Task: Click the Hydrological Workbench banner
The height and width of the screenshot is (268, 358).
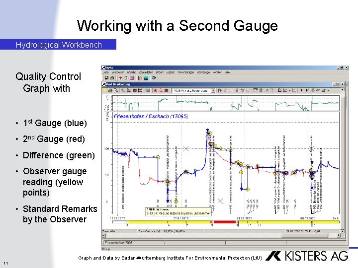Action: tap(59, 45)
